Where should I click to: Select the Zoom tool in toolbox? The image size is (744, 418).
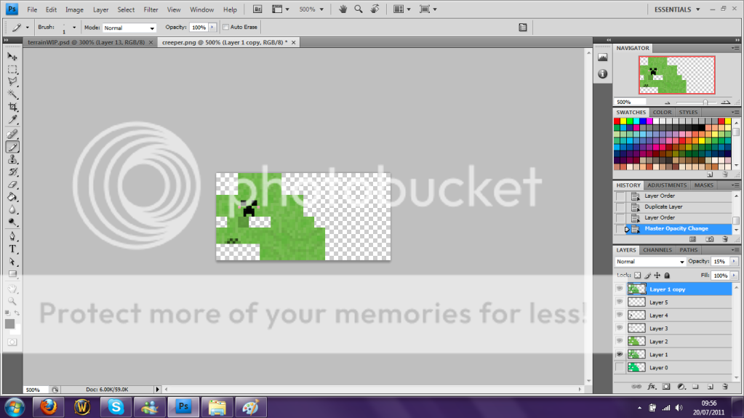click(x=12, y=301)
